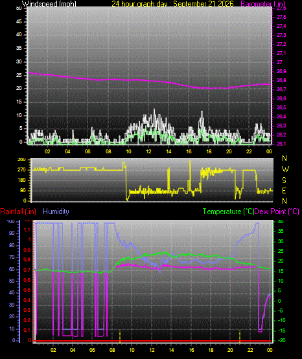302x359 pixels.
Task: Click the 0,1 rainfall axis value
Action: click(x=27, y=330)
